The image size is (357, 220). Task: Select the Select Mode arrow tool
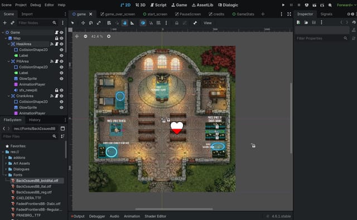(73, 23)
